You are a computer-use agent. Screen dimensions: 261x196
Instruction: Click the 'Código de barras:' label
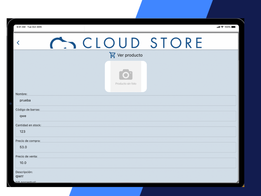(28, 110)
